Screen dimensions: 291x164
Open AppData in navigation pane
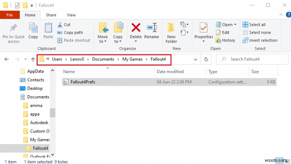point(32,71)
